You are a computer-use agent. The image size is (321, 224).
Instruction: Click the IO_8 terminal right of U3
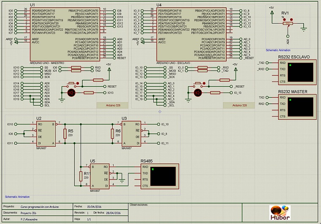[158, 134]
